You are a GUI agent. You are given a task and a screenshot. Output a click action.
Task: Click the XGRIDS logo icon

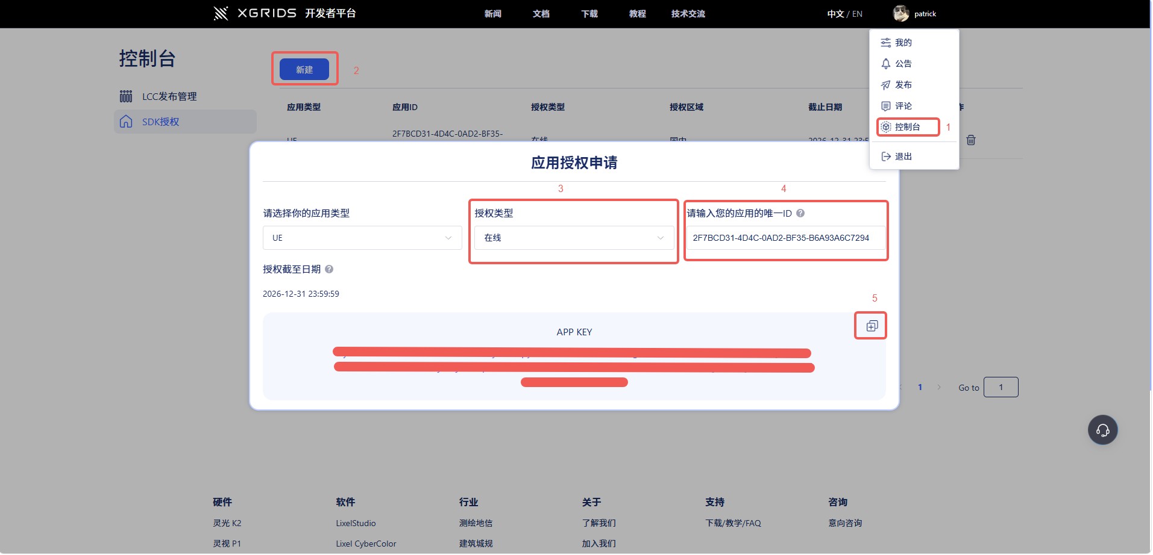pos(221,13)
